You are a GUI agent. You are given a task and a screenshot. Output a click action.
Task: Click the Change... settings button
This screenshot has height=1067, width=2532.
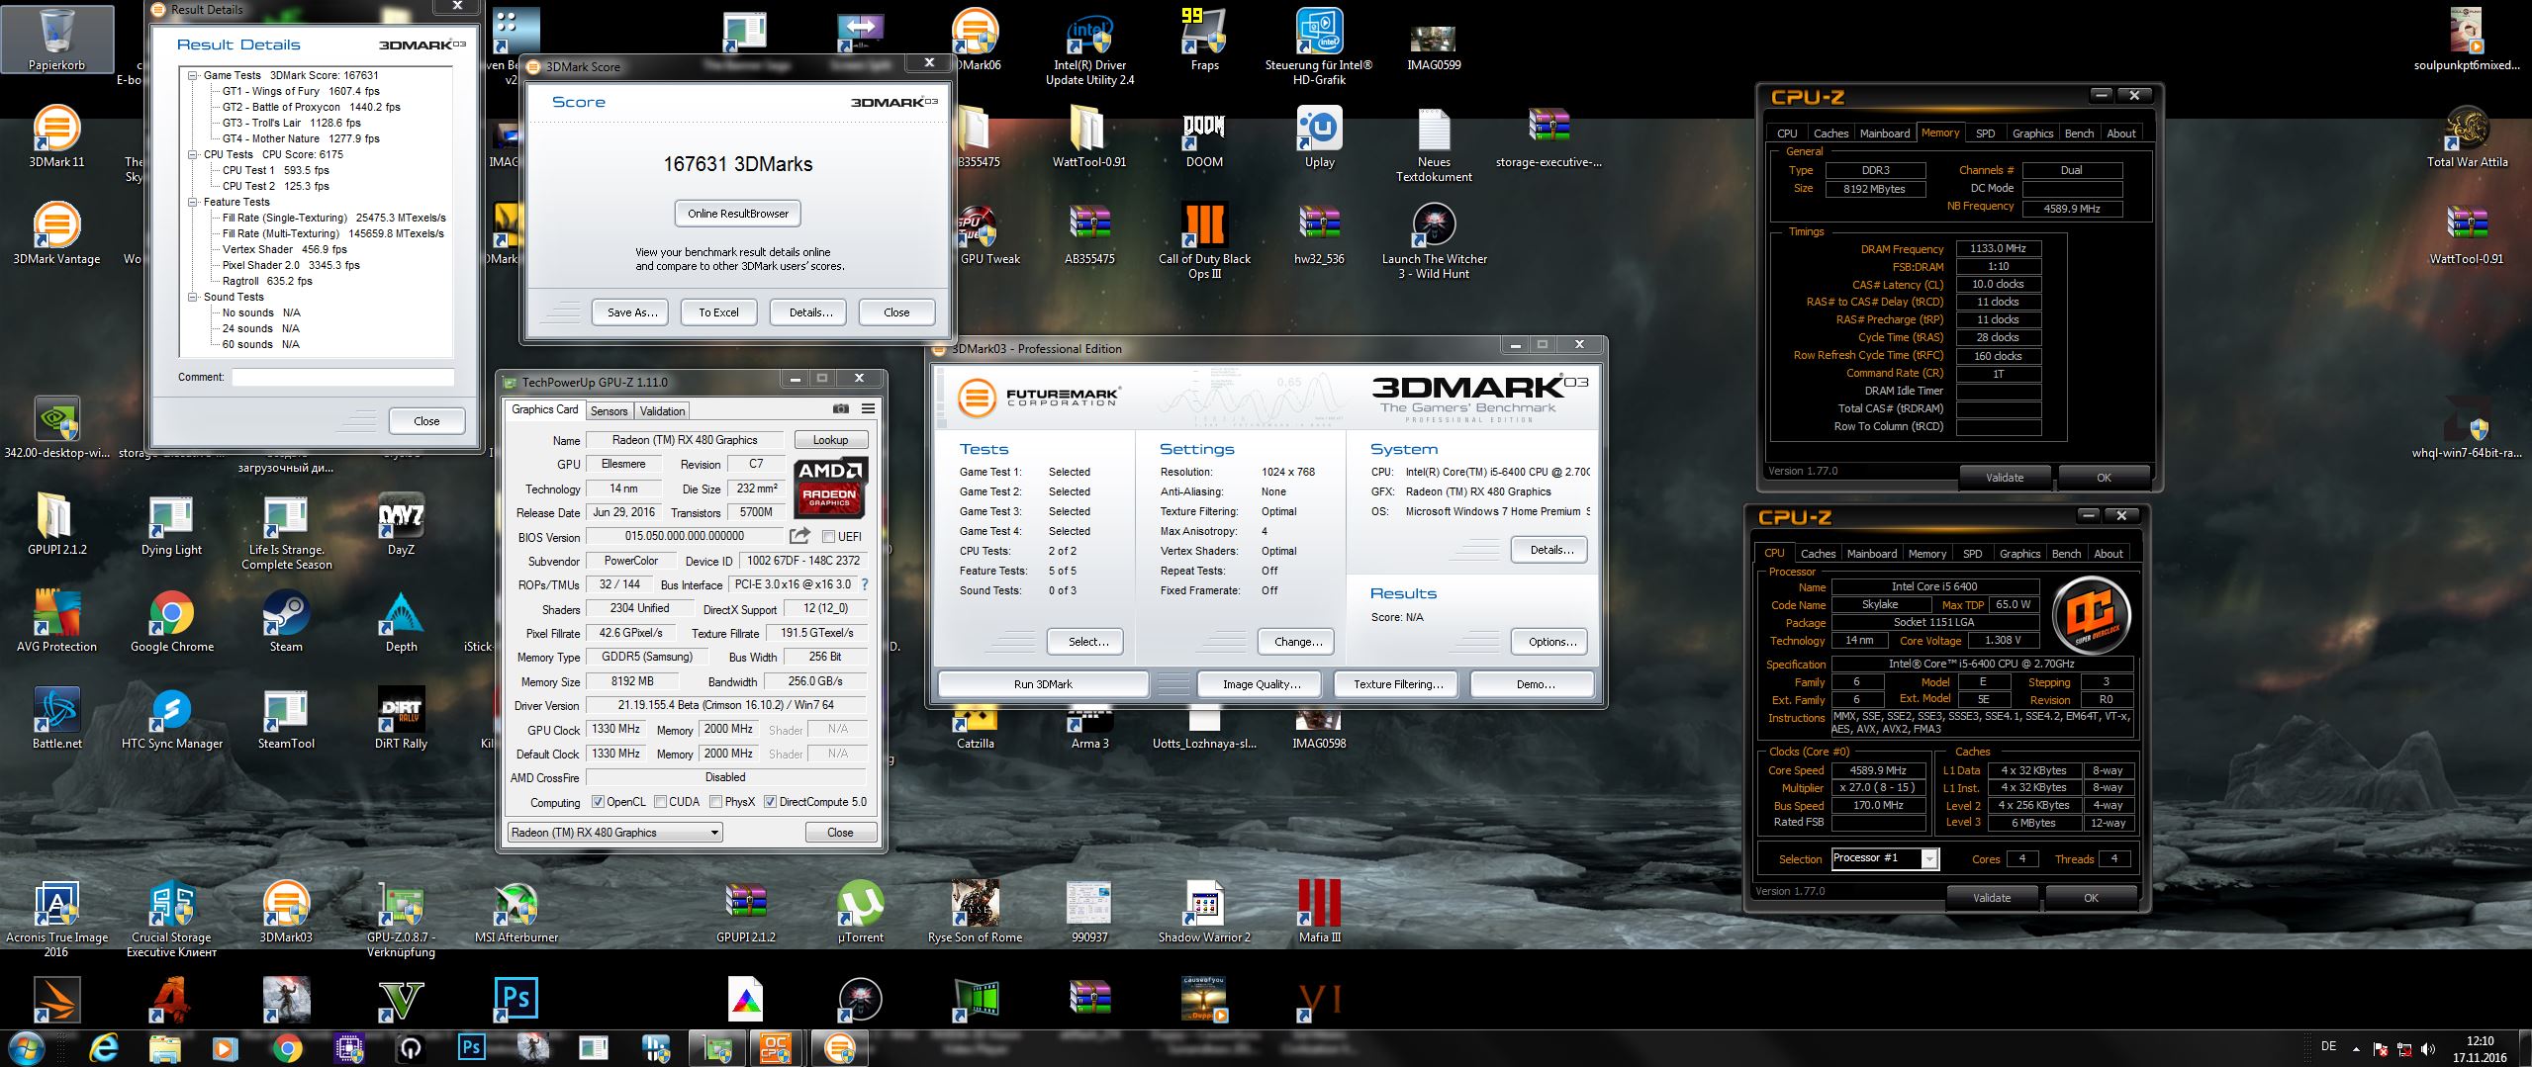[x=1297, y=642]
